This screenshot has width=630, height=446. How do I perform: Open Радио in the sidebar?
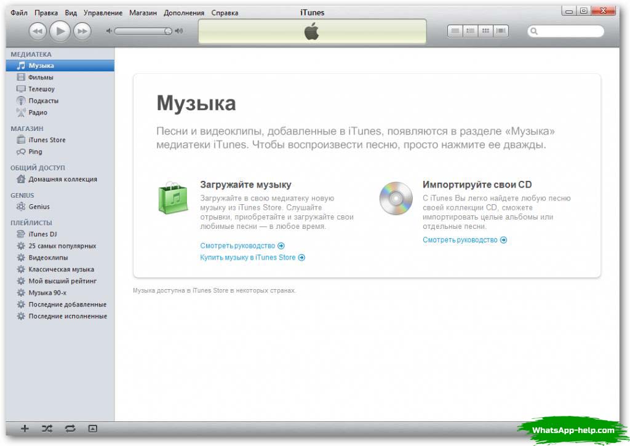60,113
